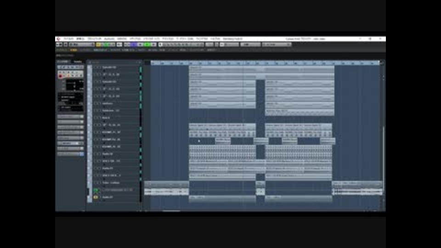Click the volume fader in the Inspector
The width and height of the screenshot is (441, 248).
pos(74,83)
